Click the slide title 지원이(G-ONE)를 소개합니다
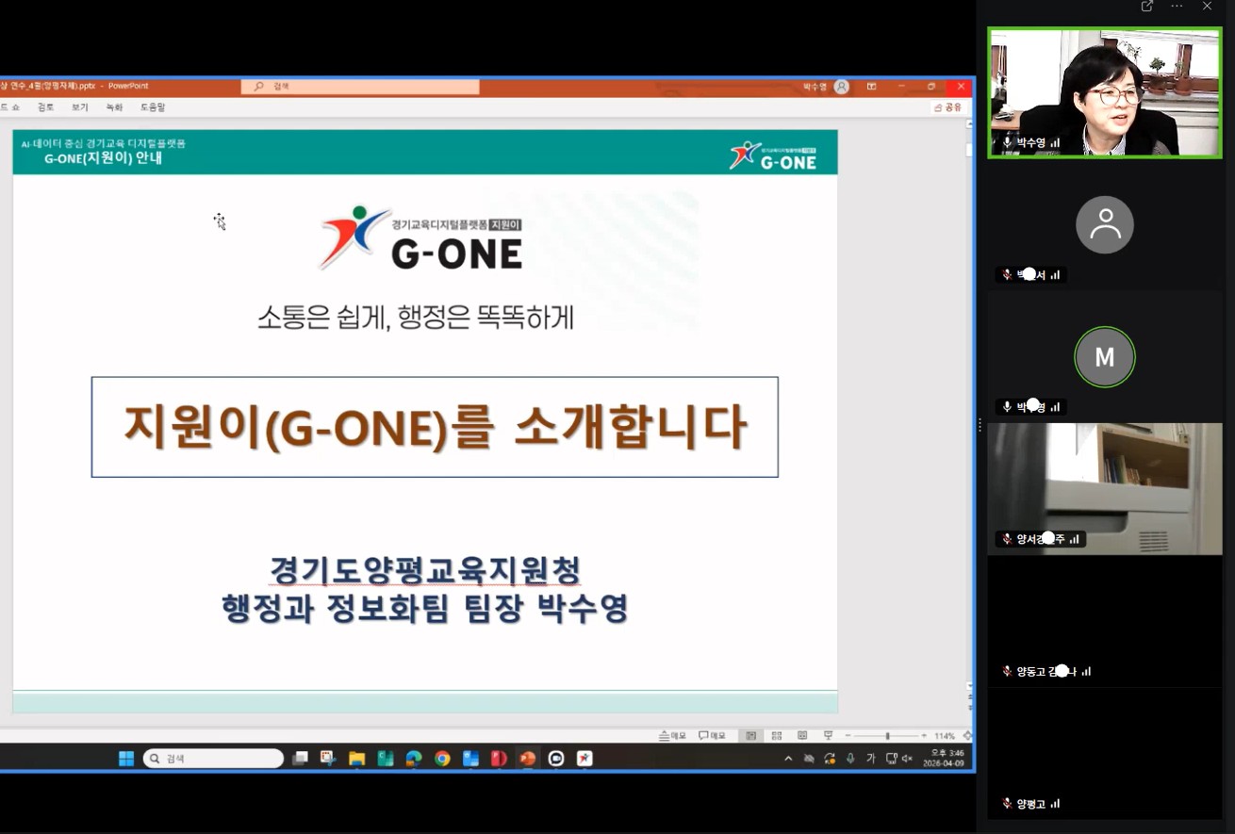Image resolution: width=1235 pixels, height=834 pixels. 435,427
